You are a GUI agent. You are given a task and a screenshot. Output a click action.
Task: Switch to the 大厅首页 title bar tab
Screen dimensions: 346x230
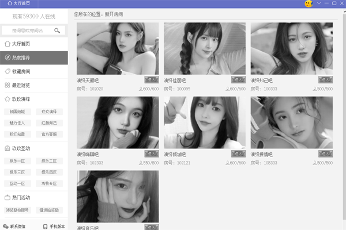[x=19, y=3]
